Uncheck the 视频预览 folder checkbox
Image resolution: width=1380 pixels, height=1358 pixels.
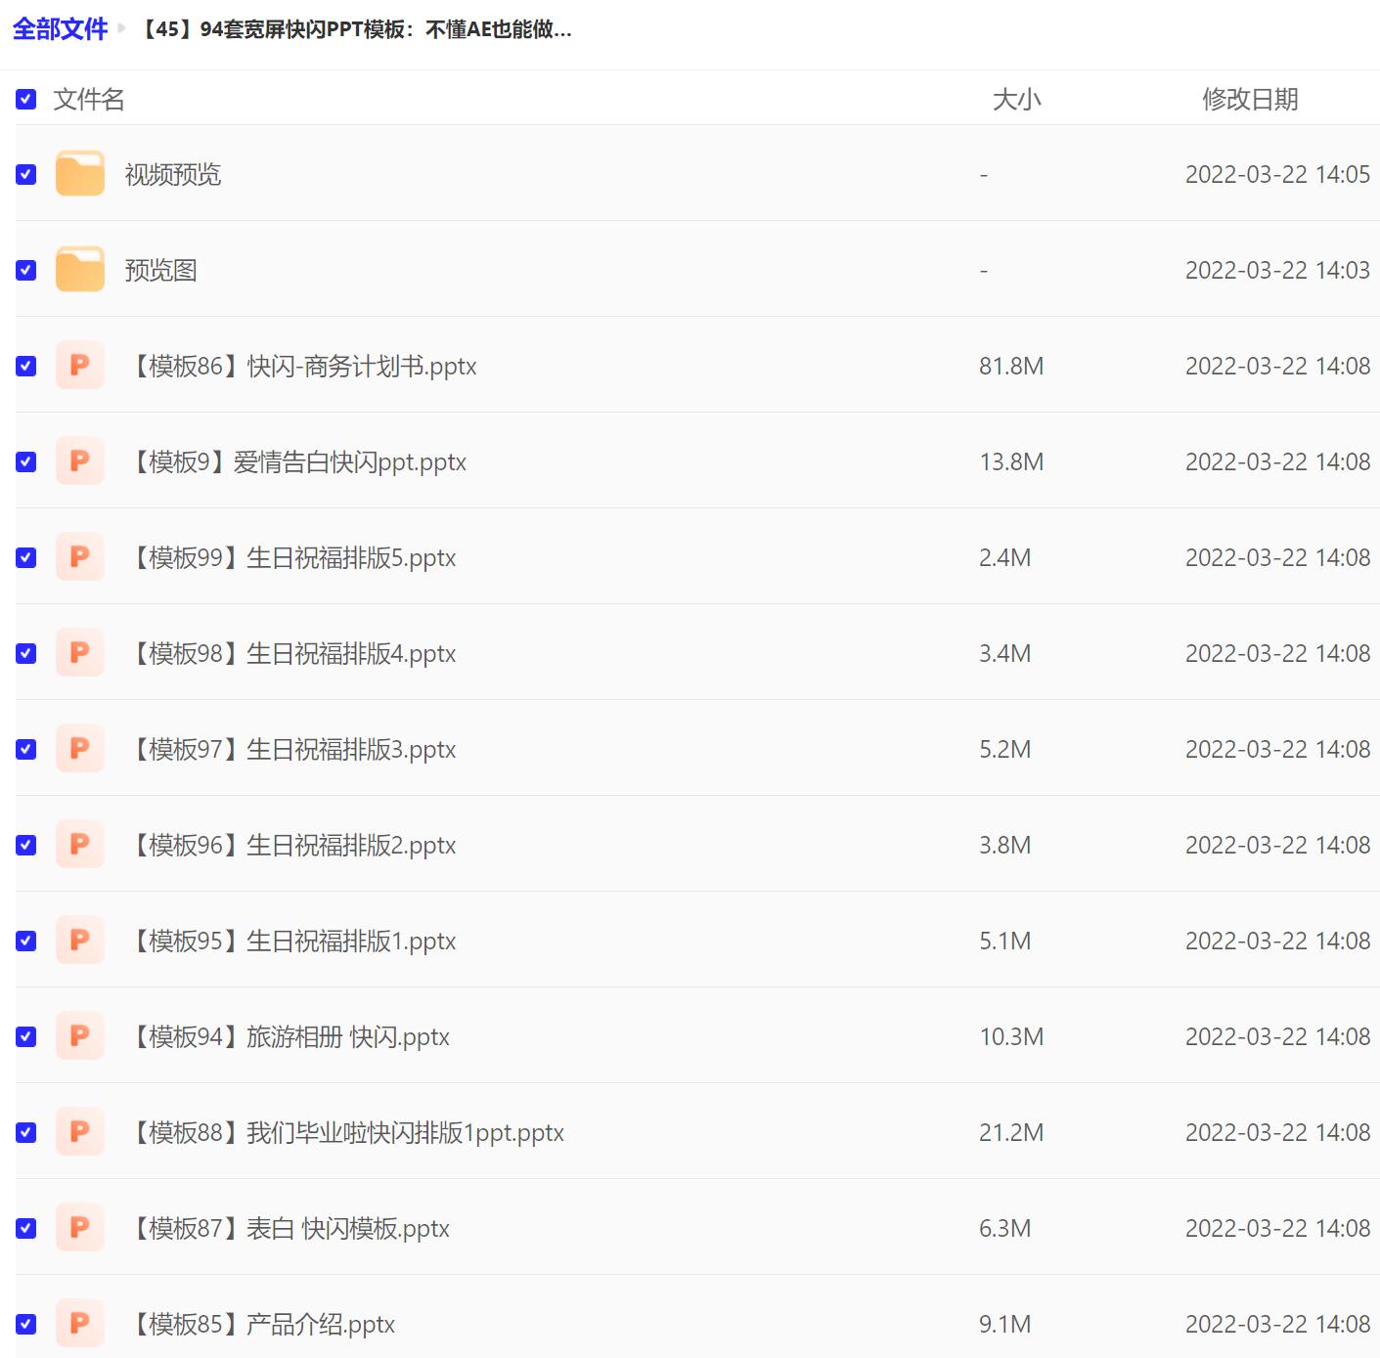26,174
